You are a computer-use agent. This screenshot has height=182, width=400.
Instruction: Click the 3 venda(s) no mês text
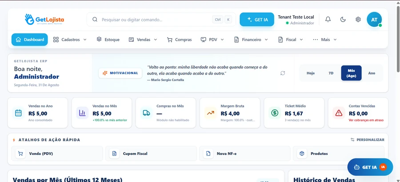pos(298,120)
